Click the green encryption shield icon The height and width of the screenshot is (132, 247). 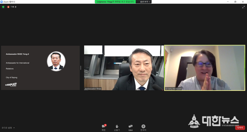click(x=3, y=7)
